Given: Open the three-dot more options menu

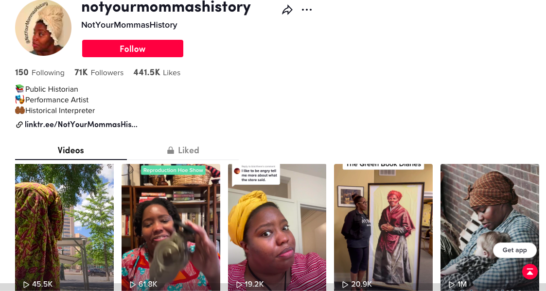Looking at the screenshot, I should pos(307,10).
